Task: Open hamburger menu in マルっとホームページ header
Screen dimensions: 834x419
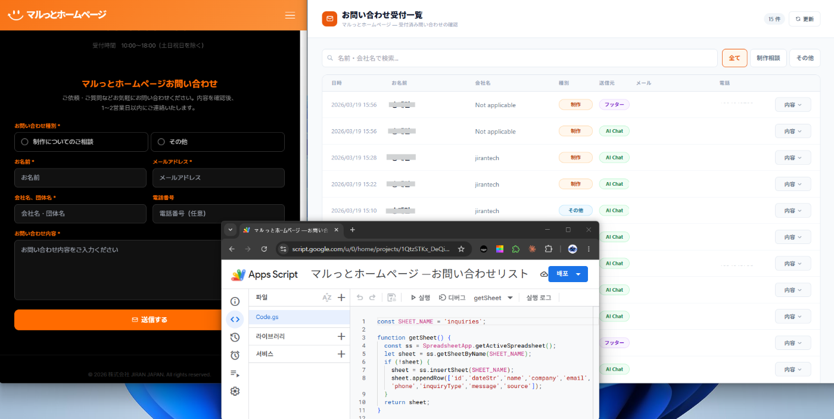Action: click(290, 15)
